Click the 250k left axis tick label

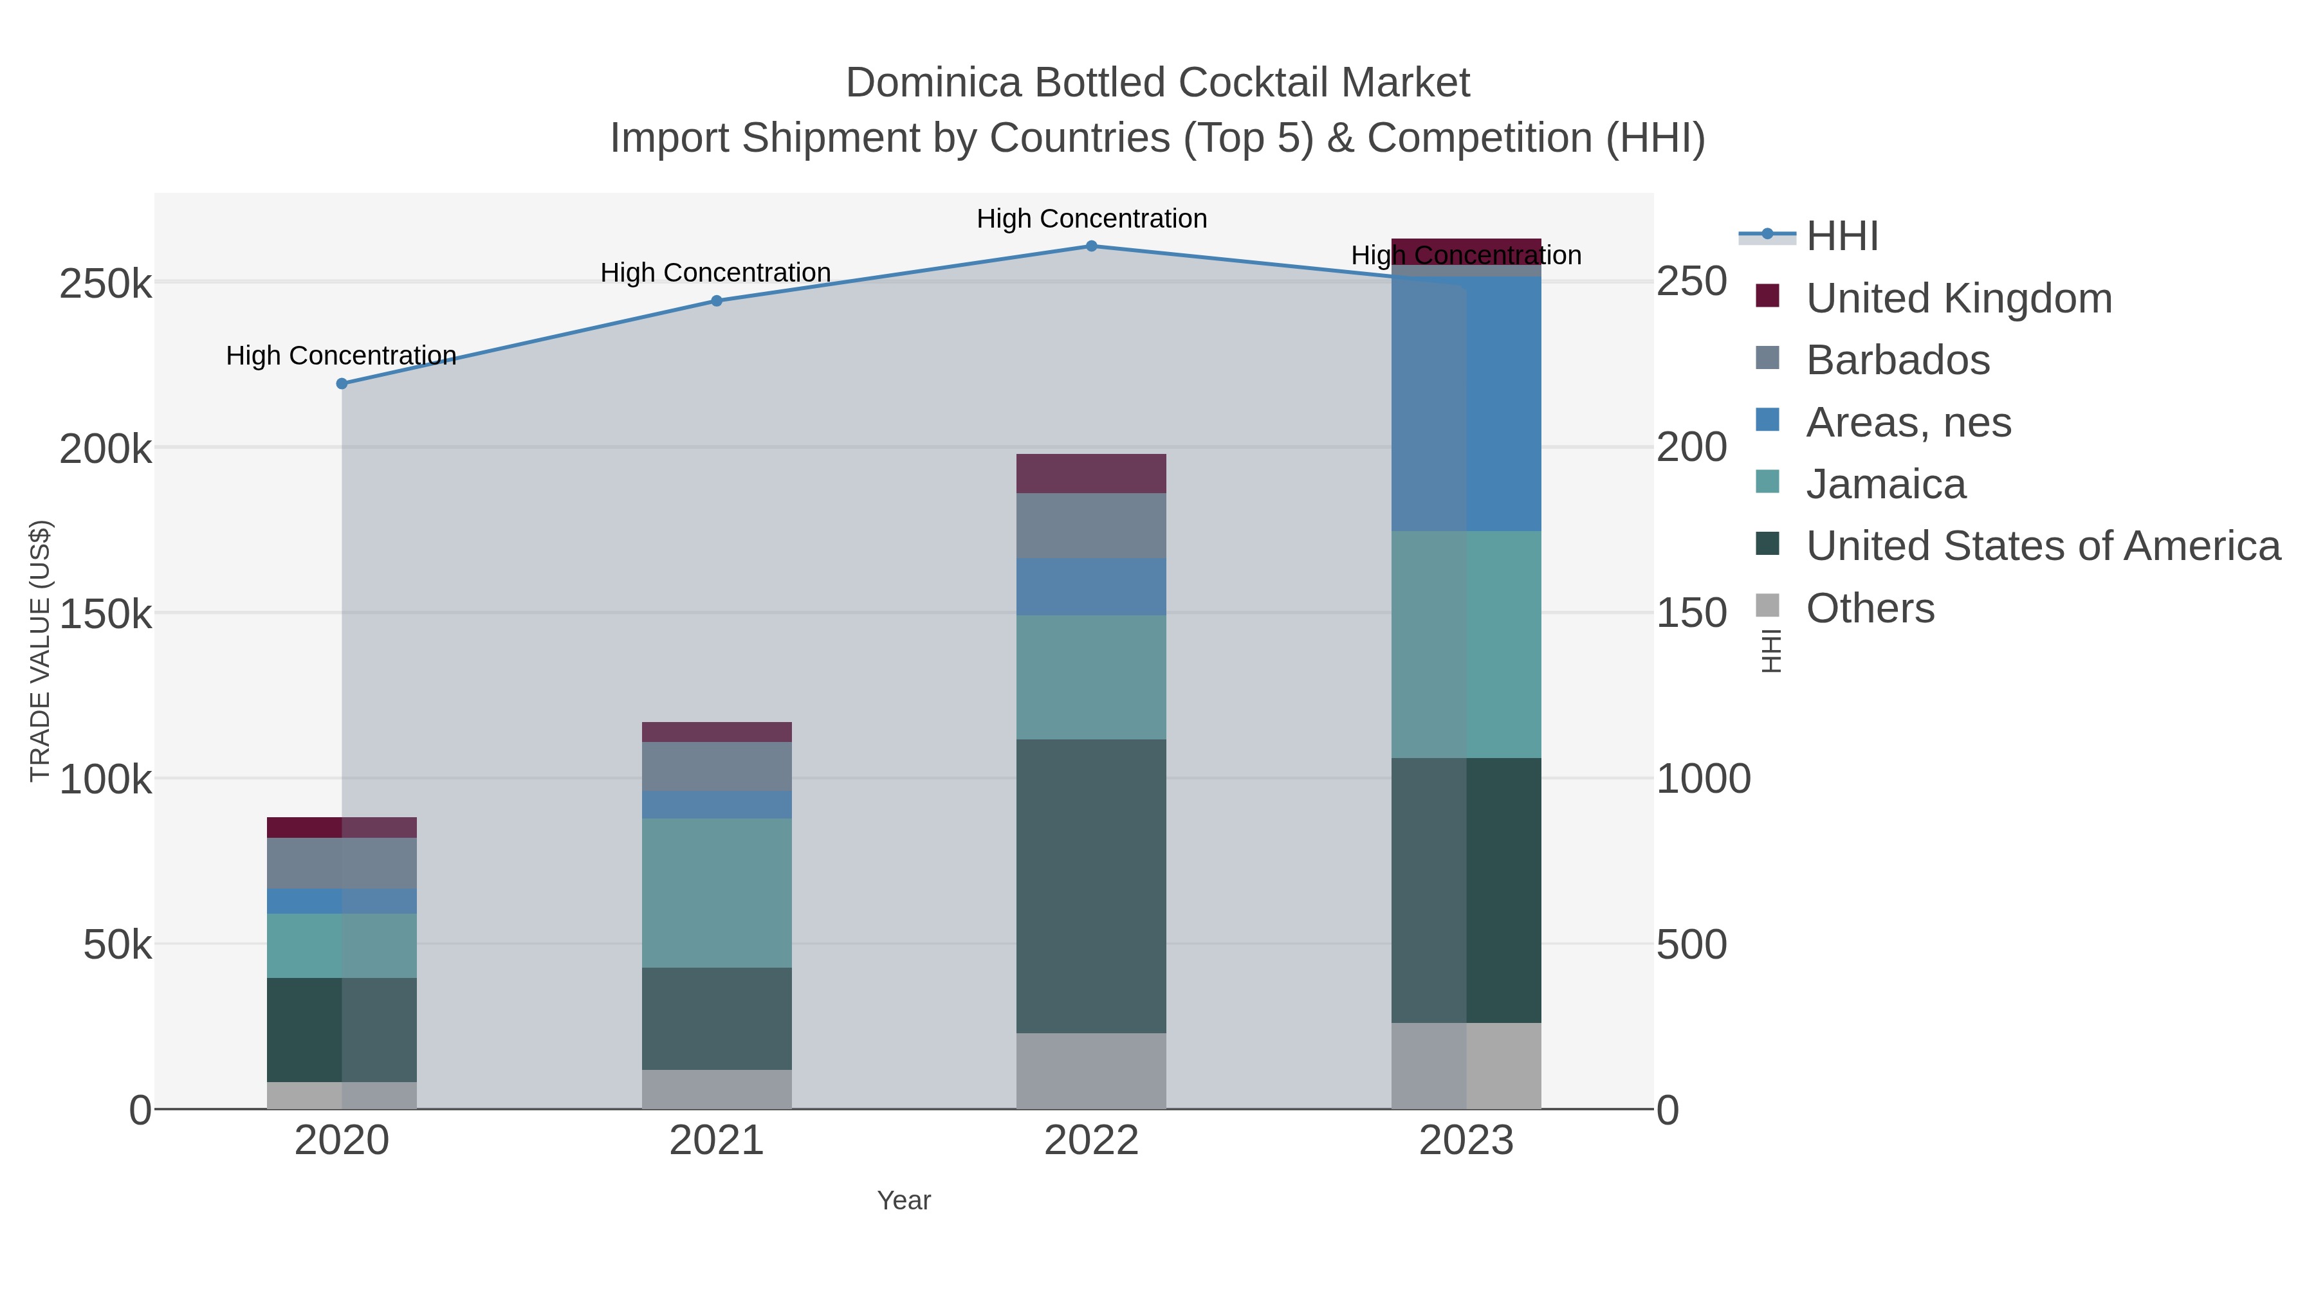(106, 284)
